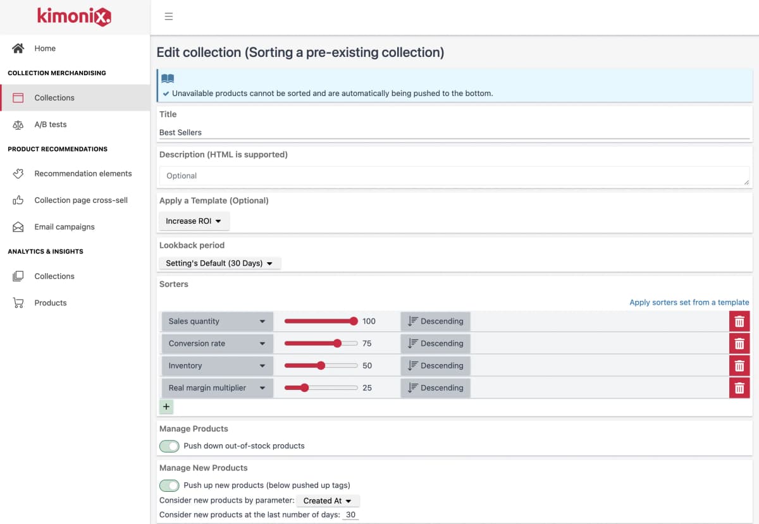Click the book icon in info banner
Screen dimensions: 759x524
pyautogui.click(x=168, y=79)
